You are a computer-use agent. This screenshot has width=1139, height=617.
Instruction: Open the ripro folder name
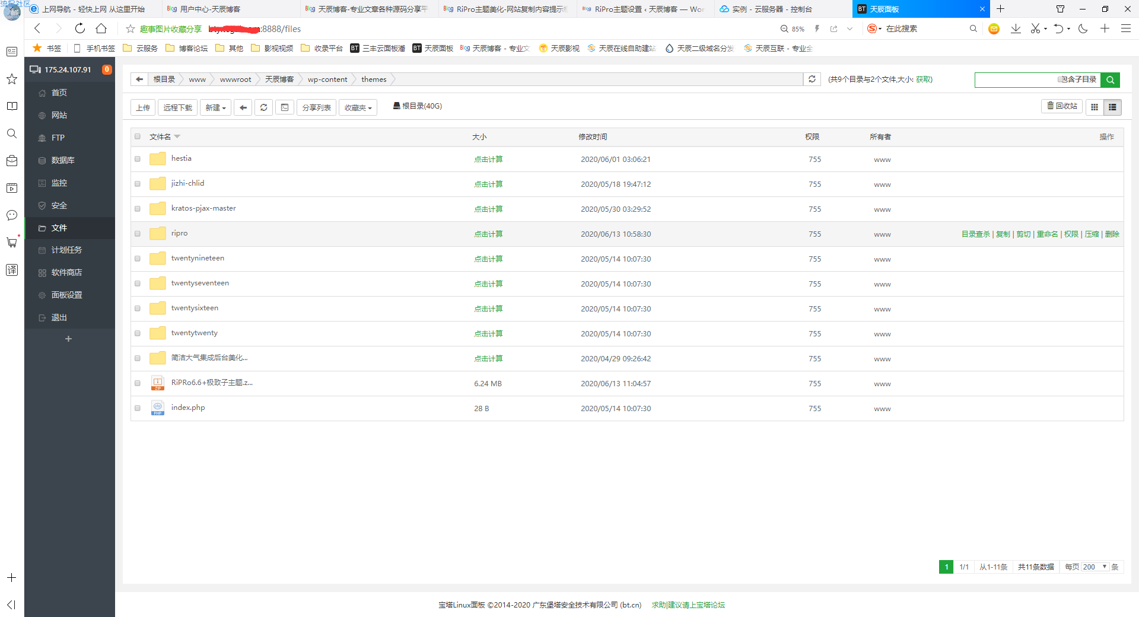tap(179, 233)
